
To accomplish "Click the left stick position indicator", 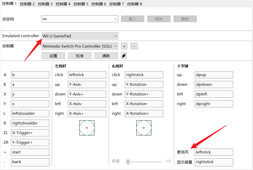I will 87,128.
